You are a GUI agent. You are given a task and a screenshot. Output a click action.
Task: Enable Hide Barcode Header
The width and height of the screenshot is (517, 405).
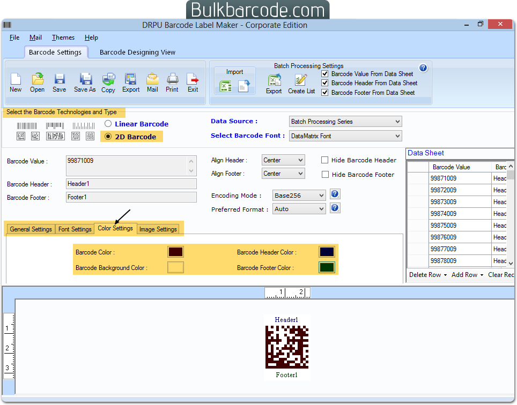tap(324, 160)
